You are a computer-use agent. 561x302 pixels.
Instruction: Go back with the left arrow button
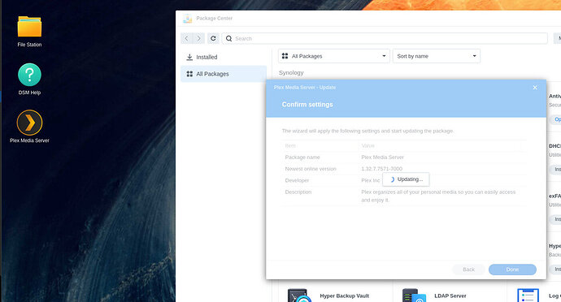point(187,38)
